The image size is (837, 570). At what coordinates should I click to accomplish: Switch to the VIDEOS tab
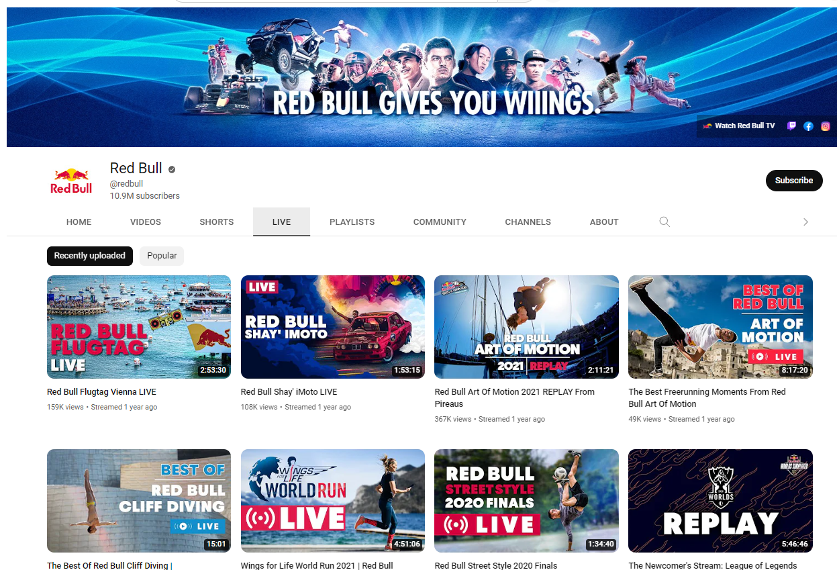pos(146,222)
